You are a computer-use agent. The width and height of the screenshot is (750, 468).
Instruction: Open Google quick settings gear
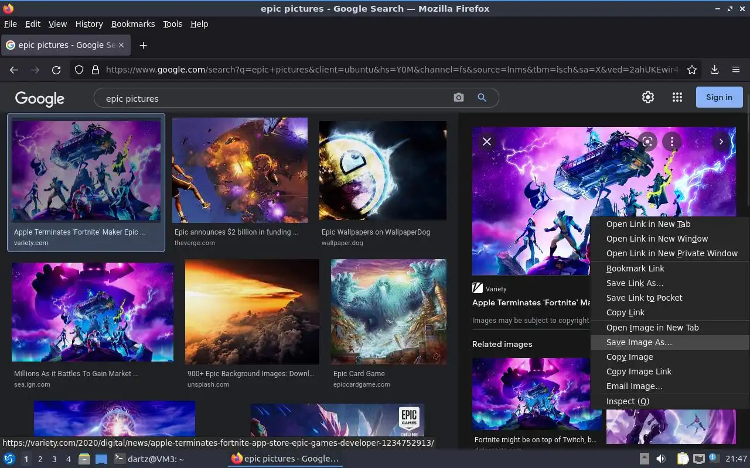pyautogui.click(x=647, y=98)
